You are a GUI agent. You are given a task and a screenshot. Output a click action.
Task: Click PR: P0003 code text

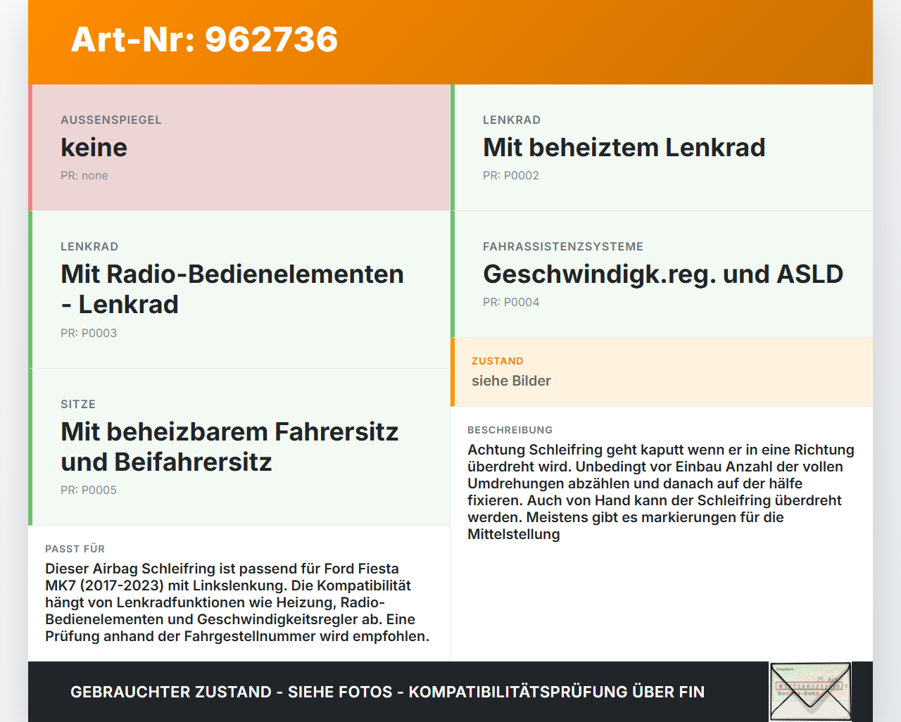pyautogui.click(x=89, y=333)
